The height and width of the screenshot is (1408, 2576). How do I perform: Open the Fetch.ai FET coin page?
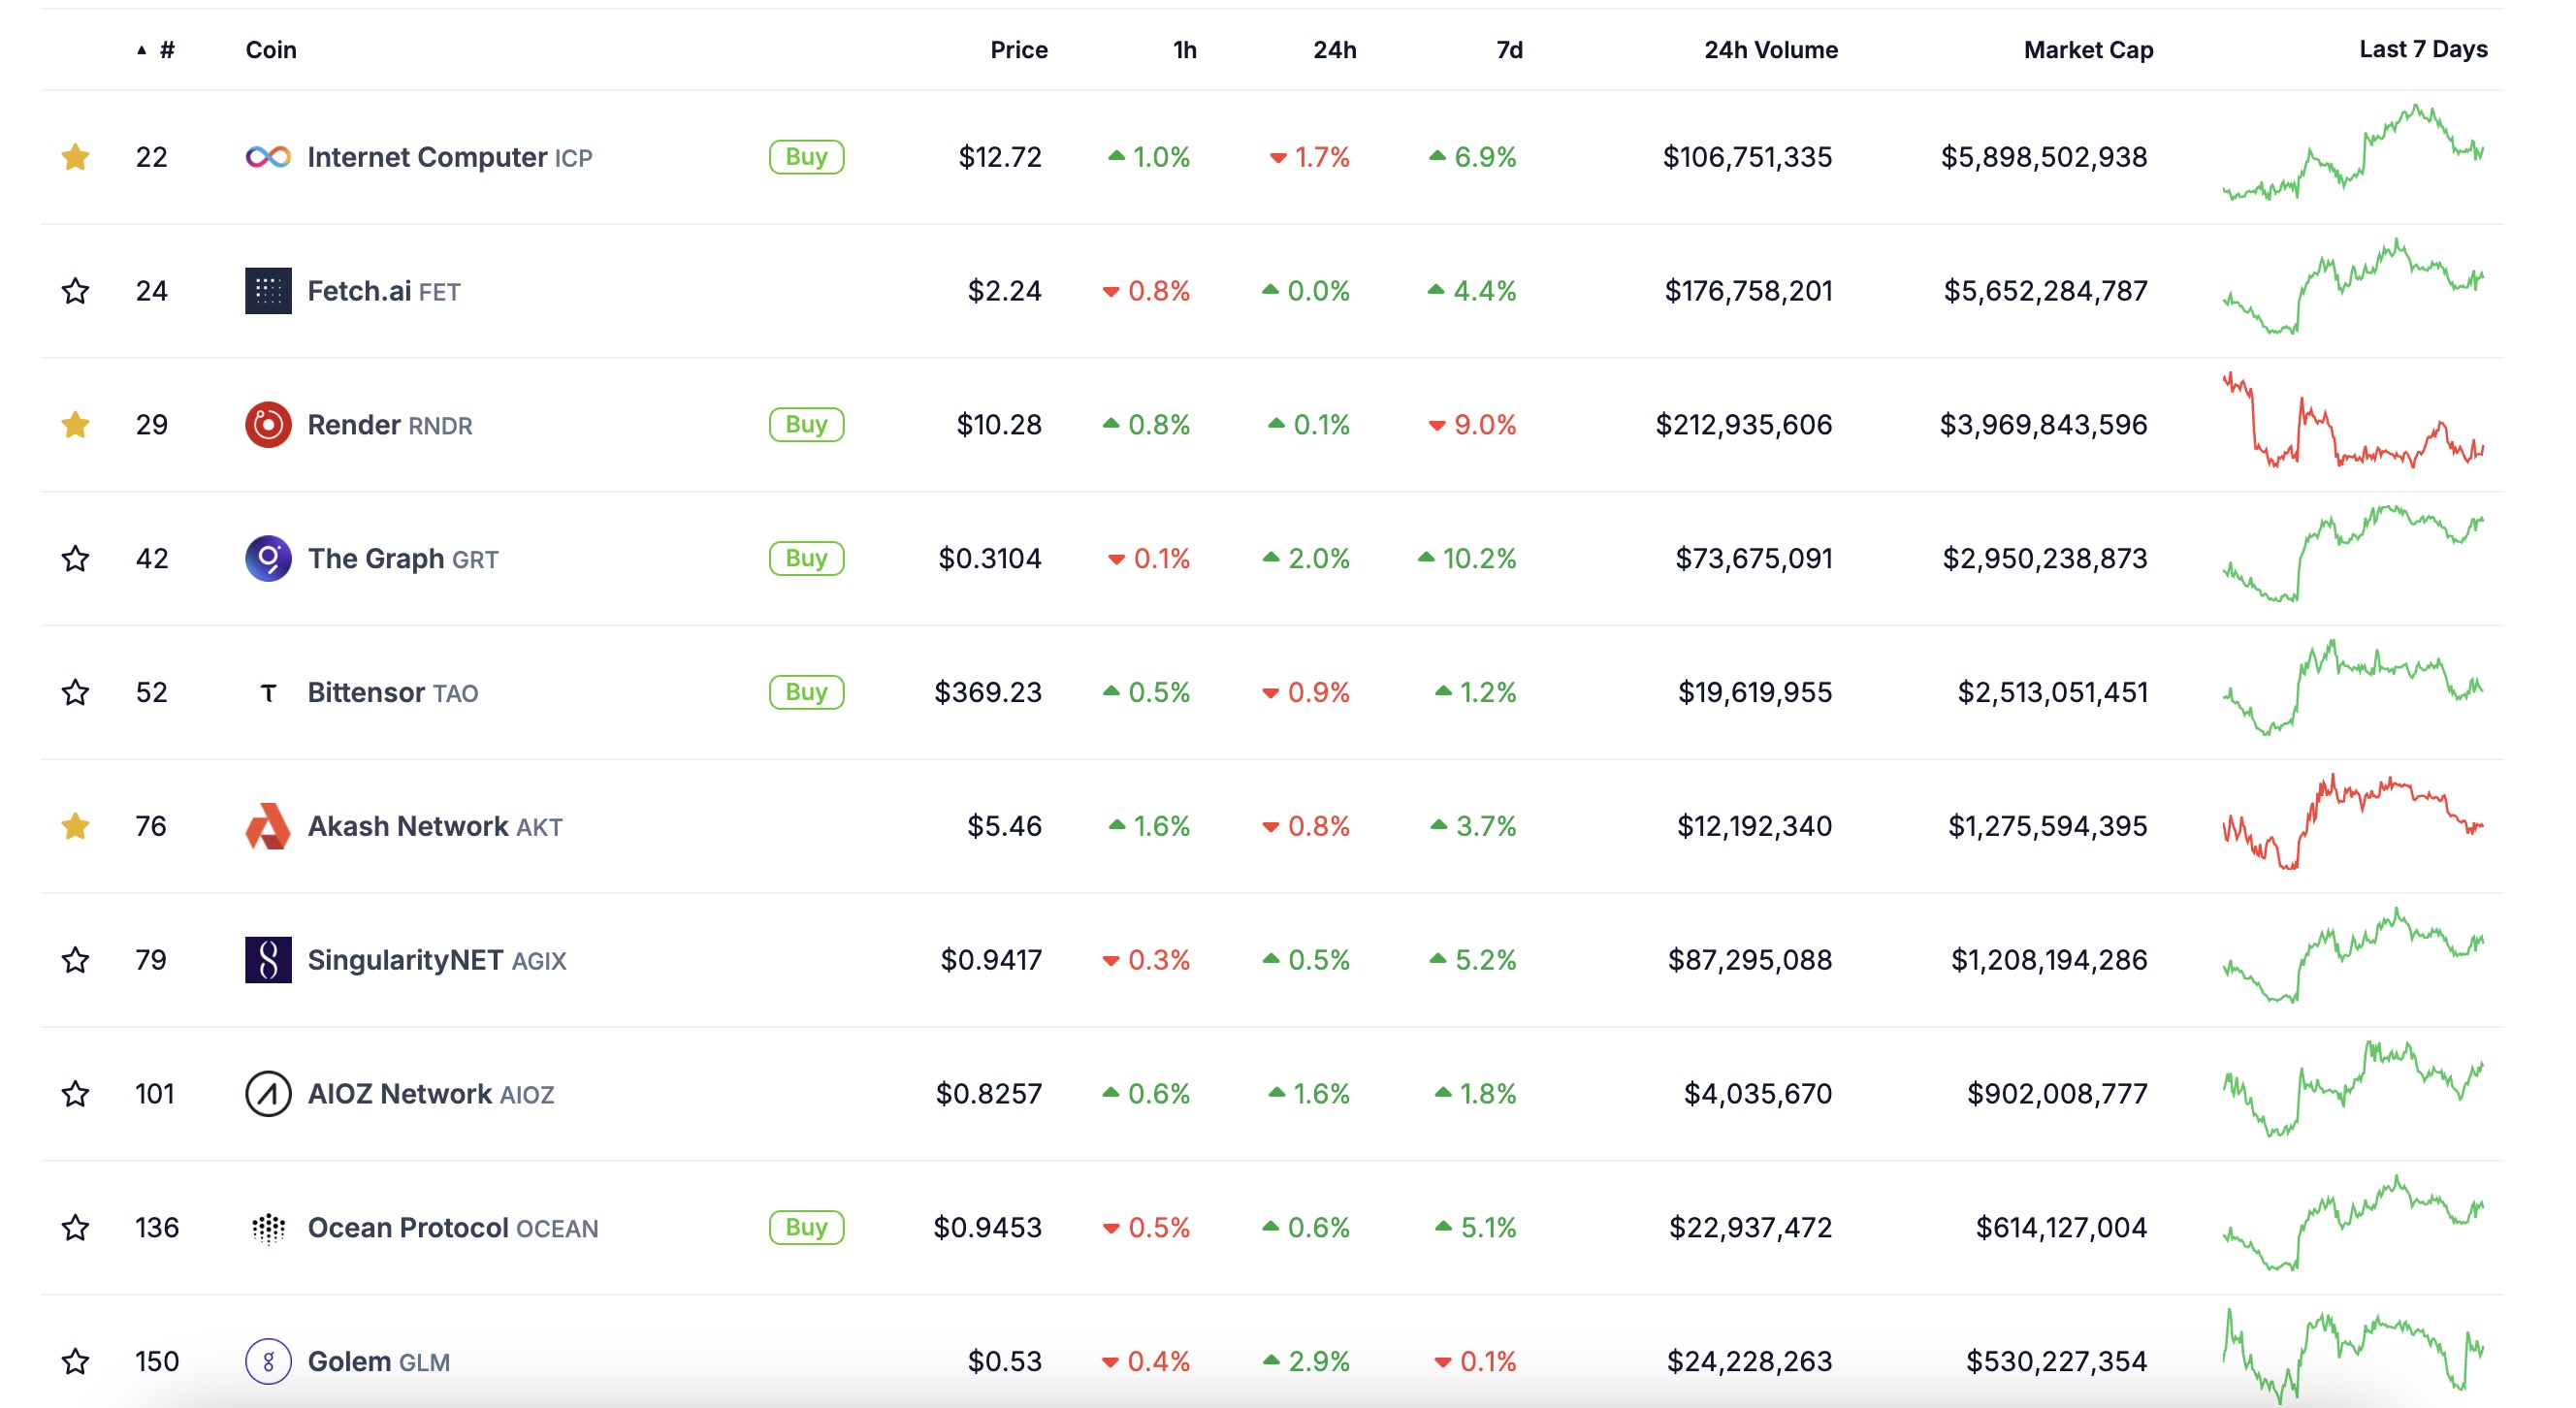pos(383,291)
